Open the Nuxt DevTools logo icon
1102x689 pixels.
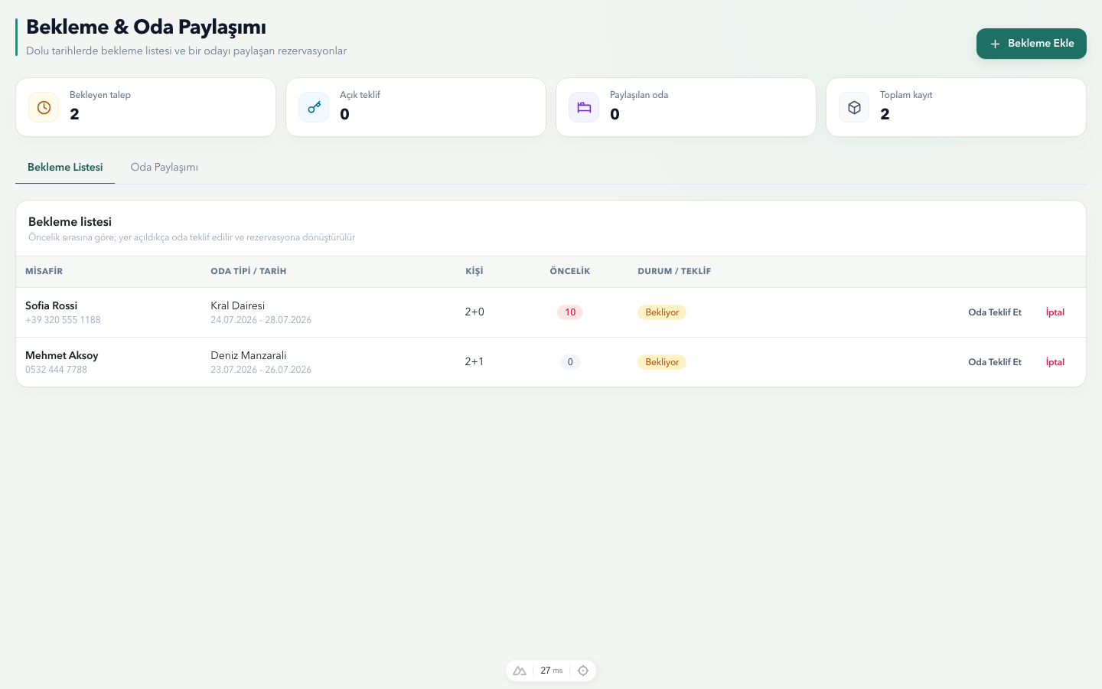(x=520, y=671)
